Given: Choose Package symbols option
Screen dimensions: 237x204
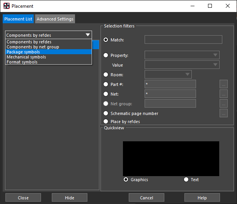Looking at the screenshot, I should coord(48,52).
